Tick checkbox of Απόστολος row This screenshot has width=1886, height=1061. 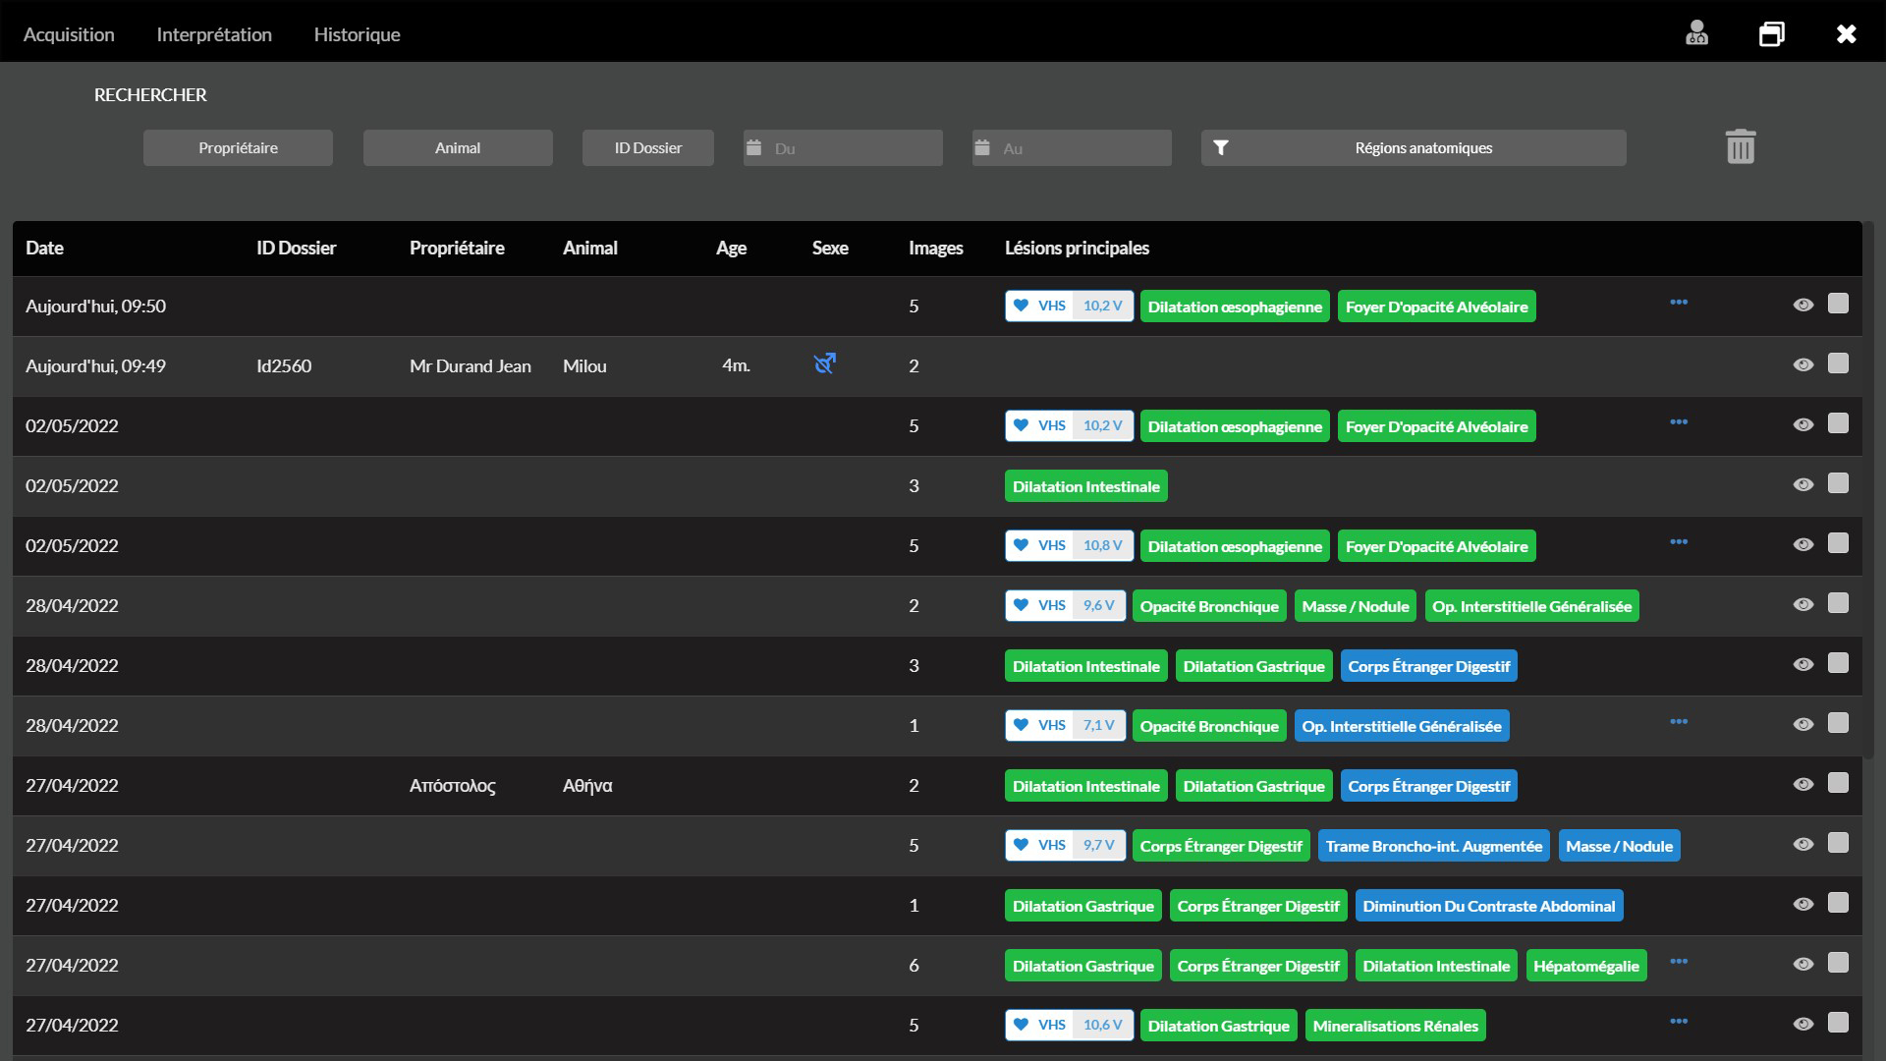[x=1838, y=783]
